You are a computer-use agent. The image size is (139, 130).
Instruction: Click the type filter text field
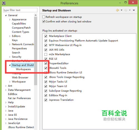pyautogui.click(x=20, y=10)
